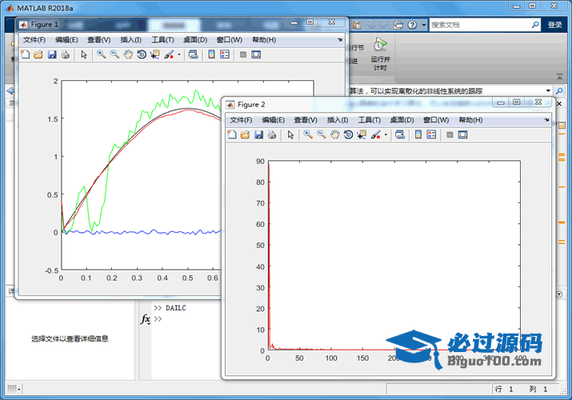Open 文件(F) menu in Figure 2
Image resolution: width=572 pixels, height=400 pixels.
[x=241, y=120]
